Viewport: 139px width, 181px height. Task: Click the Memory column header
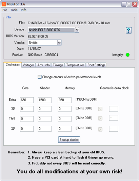click(x=70, y=88)
